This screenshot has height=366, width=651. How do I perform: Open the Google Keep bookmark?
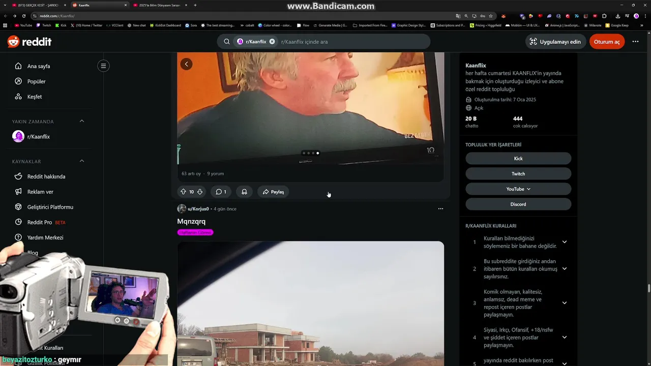[x=617, y=25]
